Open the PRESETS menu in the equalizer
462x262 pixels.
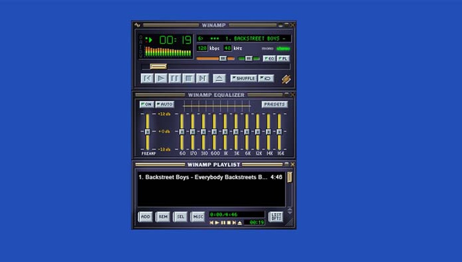(x=275, y=104)
